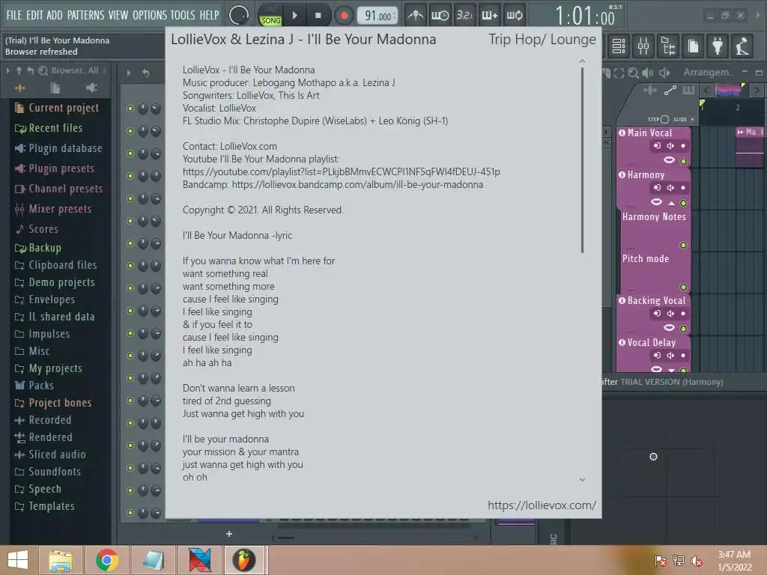The height and width of the screenshot is (575, 767).
Task: Open the TOOLS menu
Action: point(183,15)
